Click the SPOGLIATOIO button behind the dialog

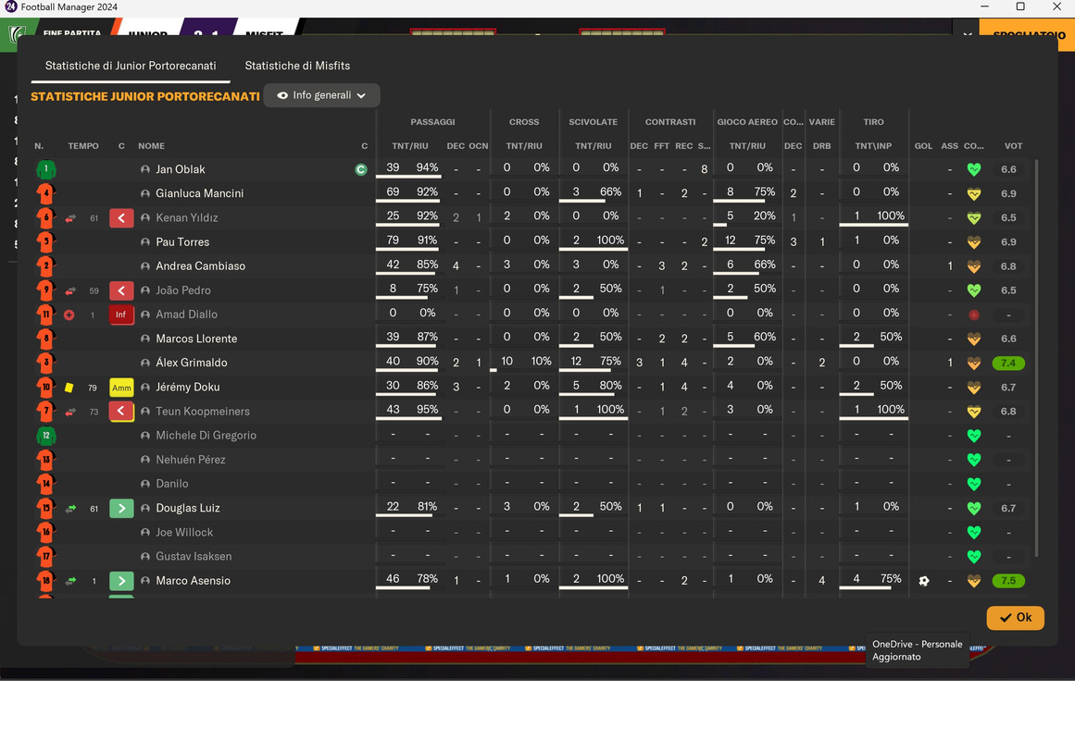click(1029, 34)
